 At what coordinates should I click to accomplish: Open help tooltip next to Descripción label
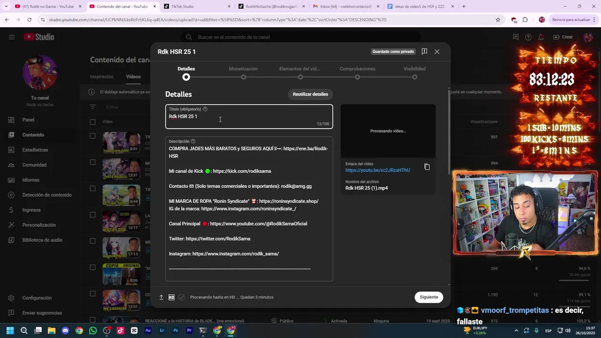pyautogui.click(x=193, y=141)
